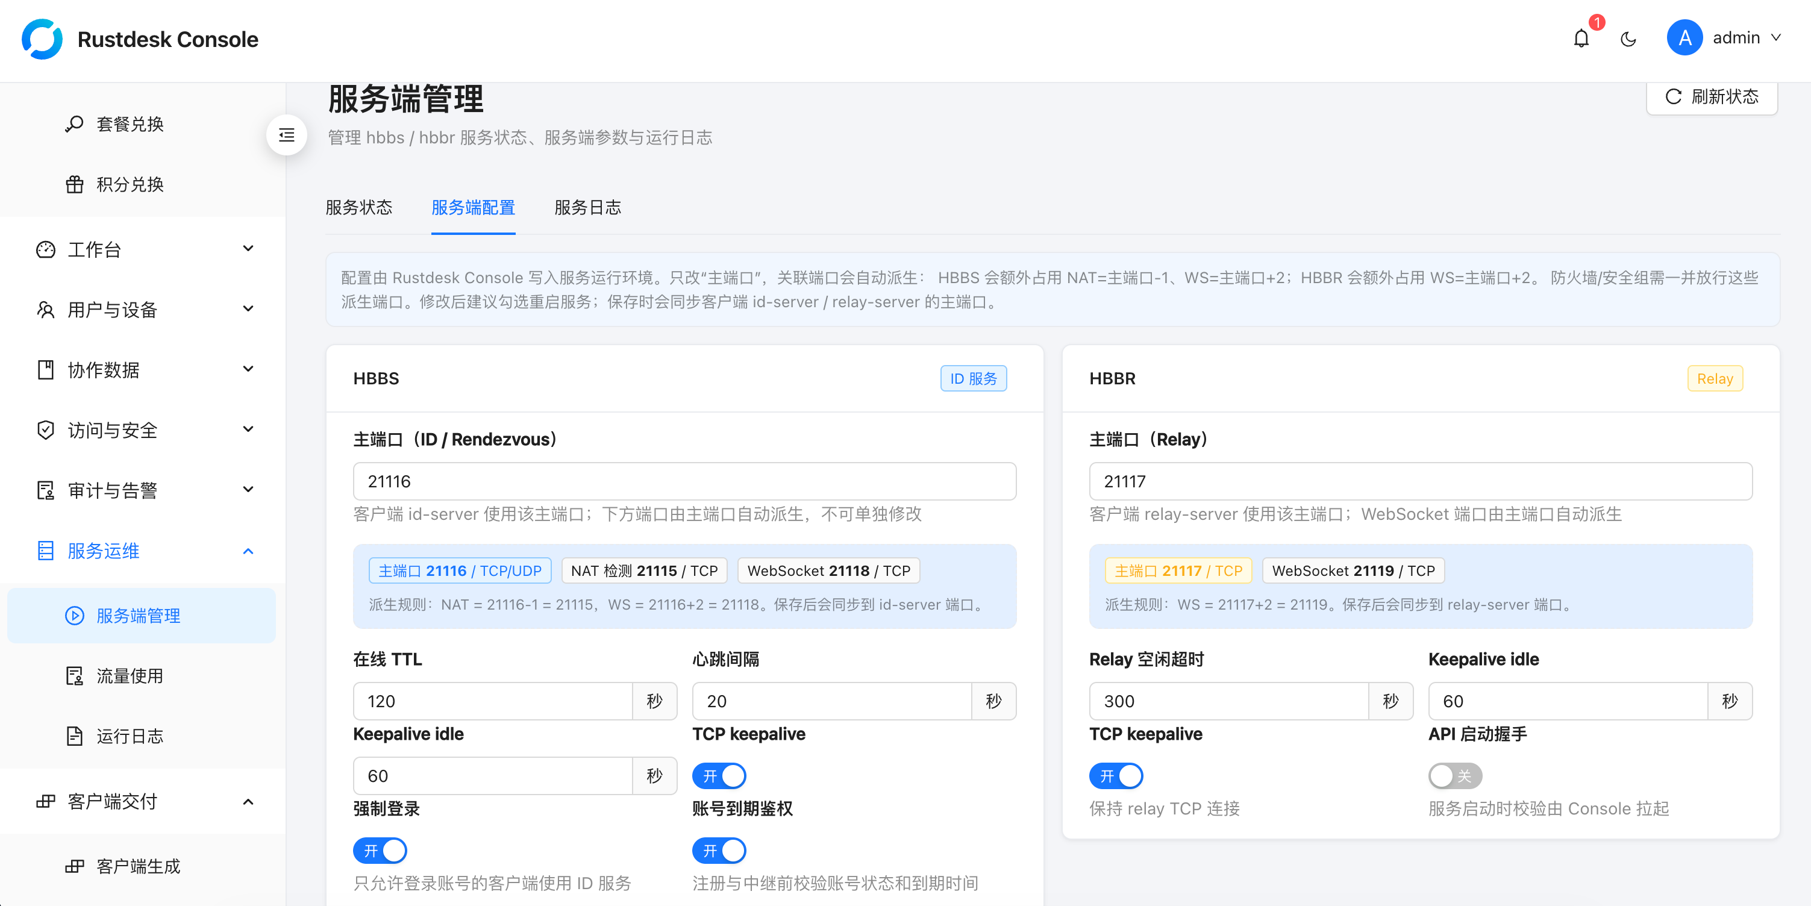Open 套餐兑换 in the sidebar
1811x906 pixels.
coord(142,125)
